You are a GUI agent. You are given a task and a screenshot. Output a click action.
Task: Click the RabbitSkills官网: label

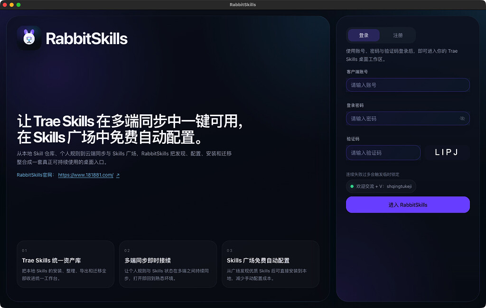pyautogui.click(x=36, y=175)
